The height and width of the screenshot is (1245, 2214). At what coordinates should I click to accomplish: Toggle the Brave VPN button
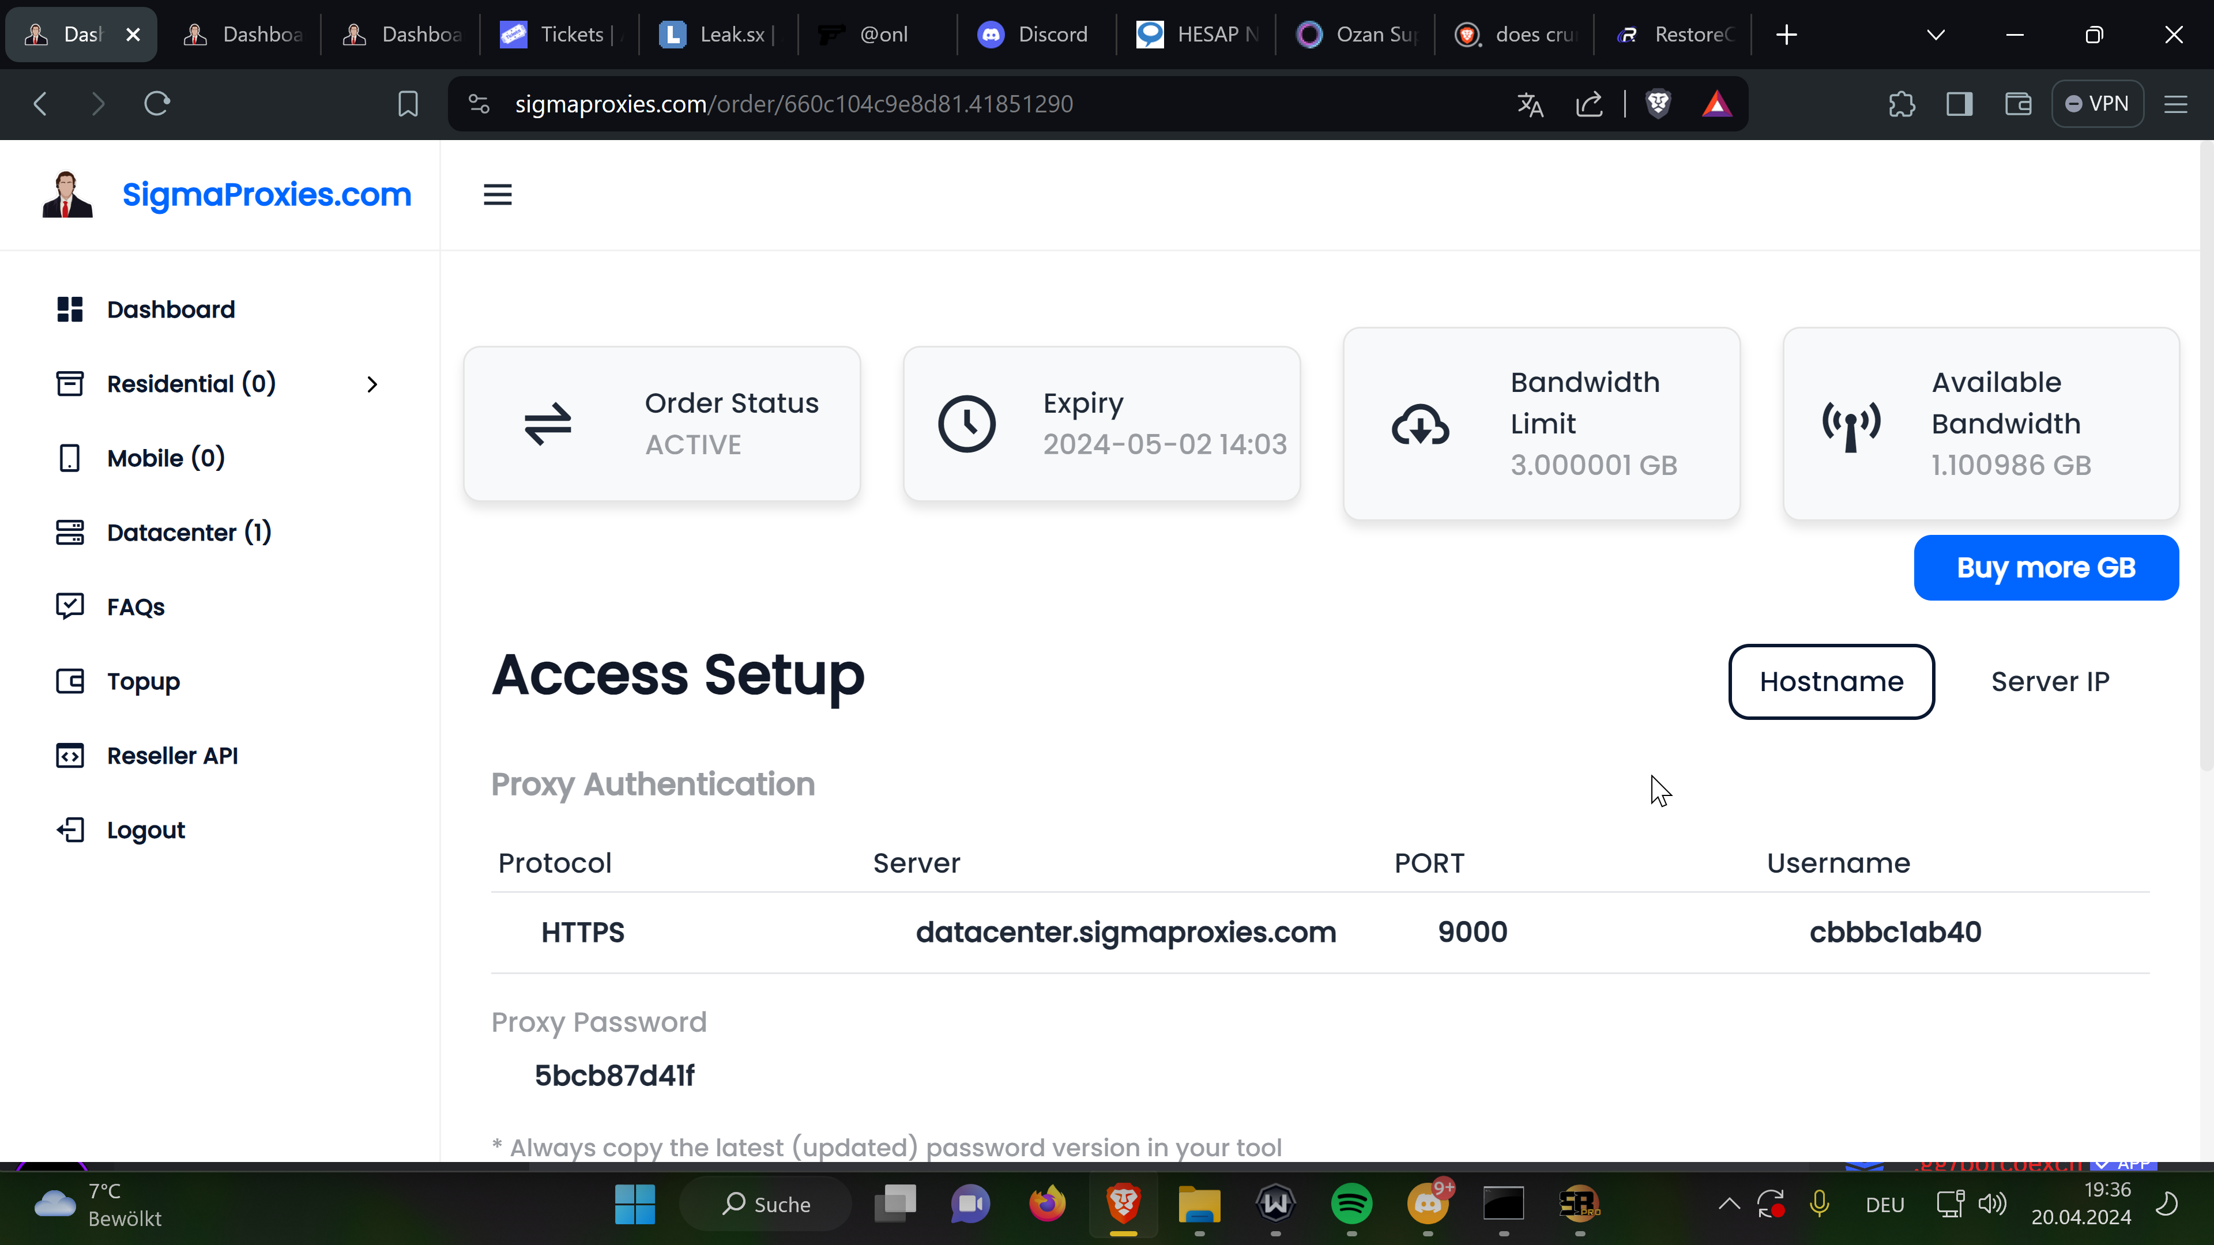click(x=2097, y=104)
